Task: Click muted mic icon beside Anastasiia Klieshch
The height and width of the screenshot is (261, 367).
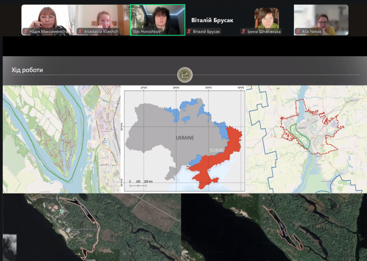Action: click(80, 32)
